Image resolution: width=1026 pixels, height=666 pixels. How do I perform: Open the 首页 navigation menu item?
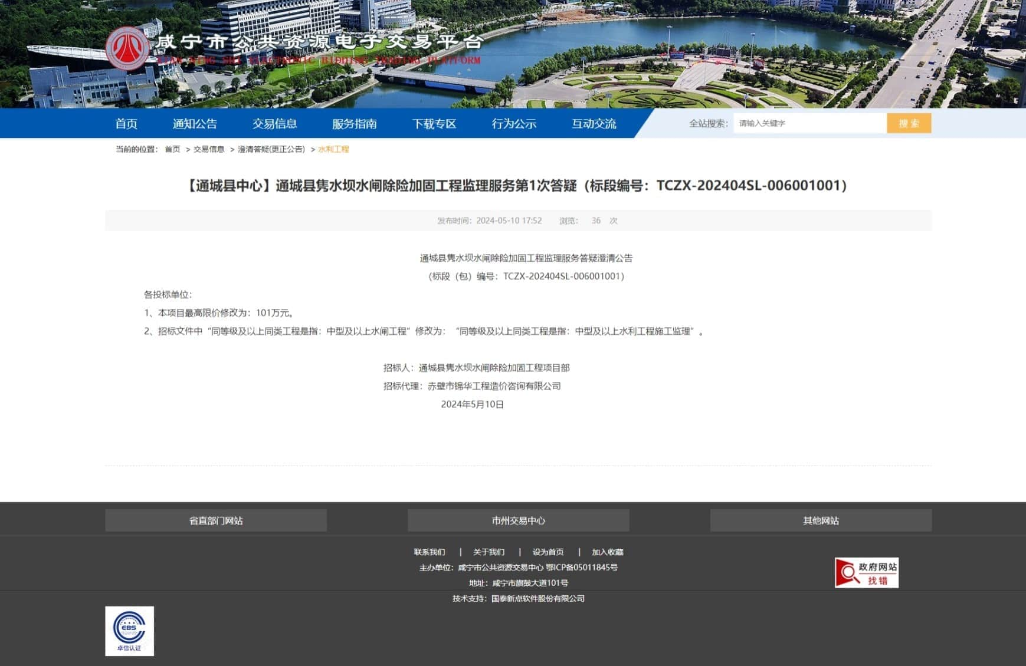click(126, 124)
